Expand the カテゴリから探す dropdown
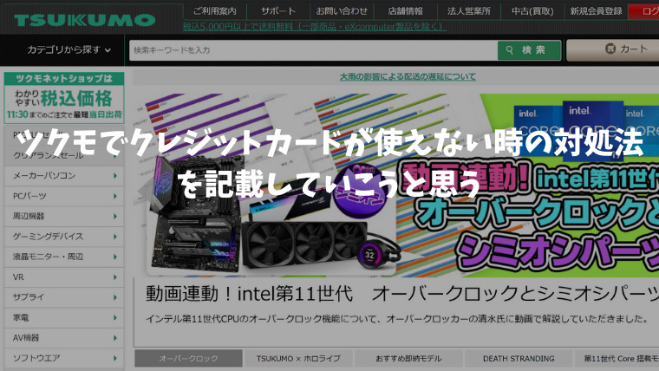Viewport: 659px width, 371px height. pyautogui.click(x=69, y=50)
